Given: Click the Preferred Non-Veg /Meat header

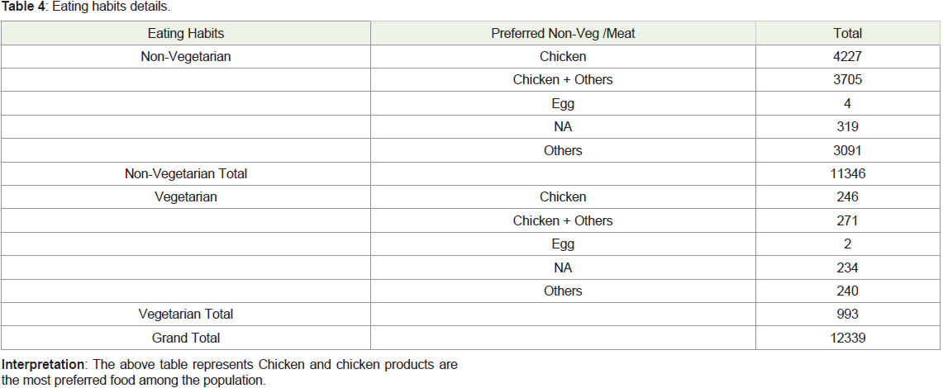Looking at the screenshot, I should (x=563, y=34).
